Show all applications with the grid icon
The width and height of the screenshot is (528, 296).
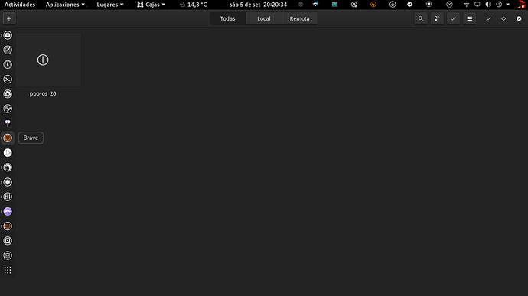pos(8,270)
